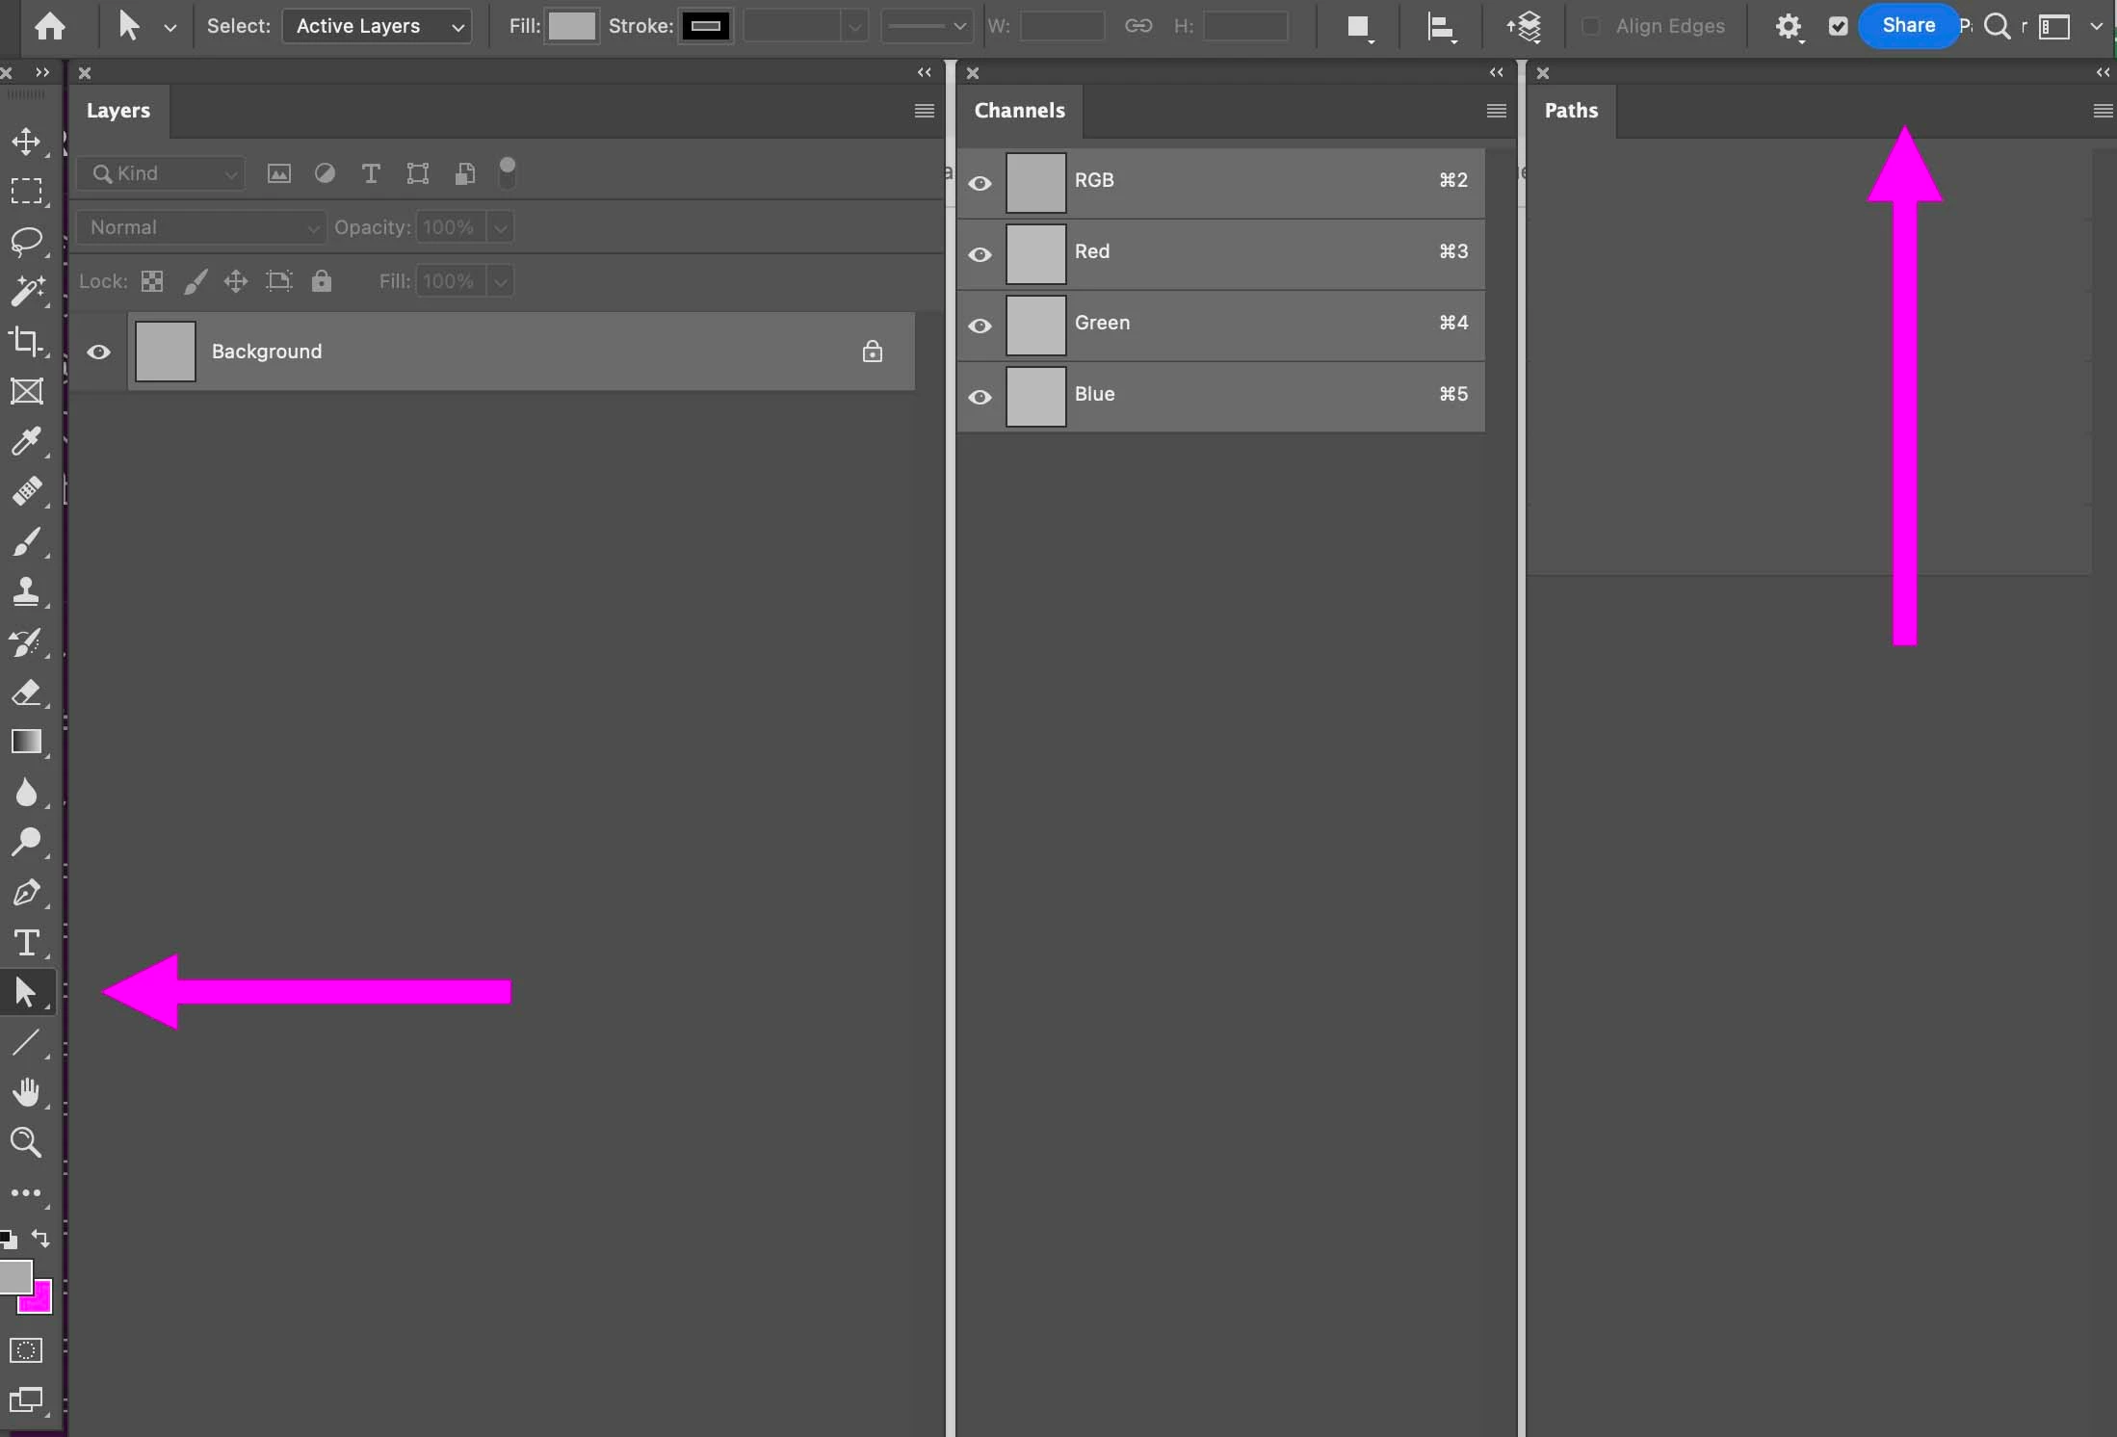Screen dimensions: 2117x1437
Task: Open the Paths panel tab
Action: [1571, 111]
